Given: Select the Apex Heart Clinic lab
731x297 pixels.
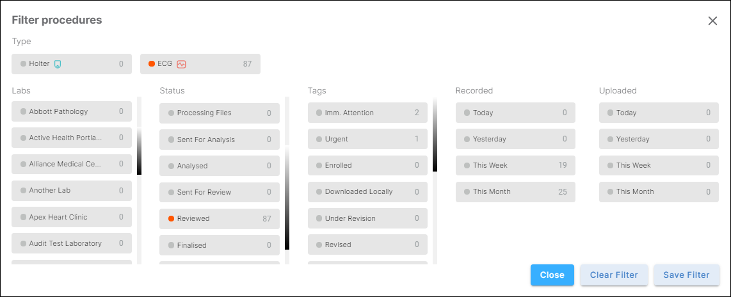Looking at the screenshot, I should pyautogui.click(x=72, y=217).
